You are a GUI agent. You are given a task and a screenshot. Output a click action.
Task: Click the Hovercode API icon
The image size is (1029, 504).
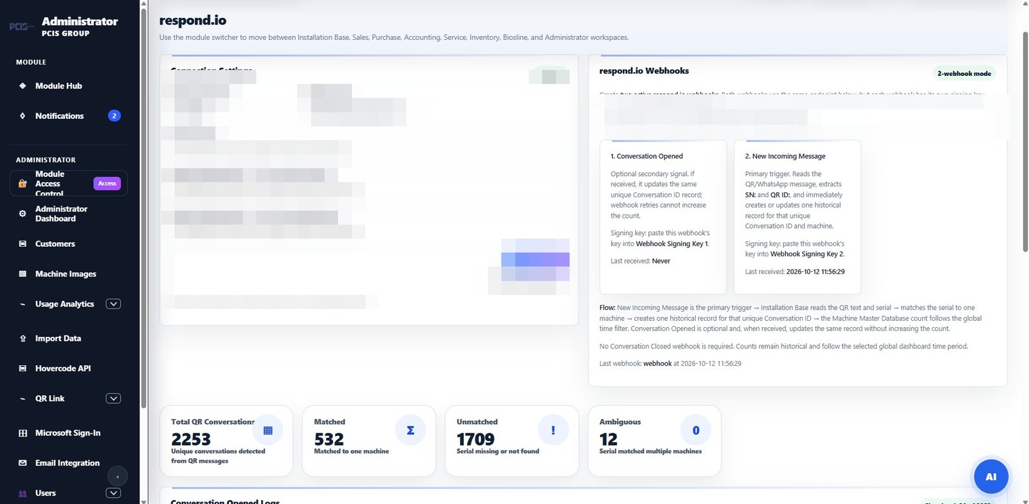click(23, 368)
